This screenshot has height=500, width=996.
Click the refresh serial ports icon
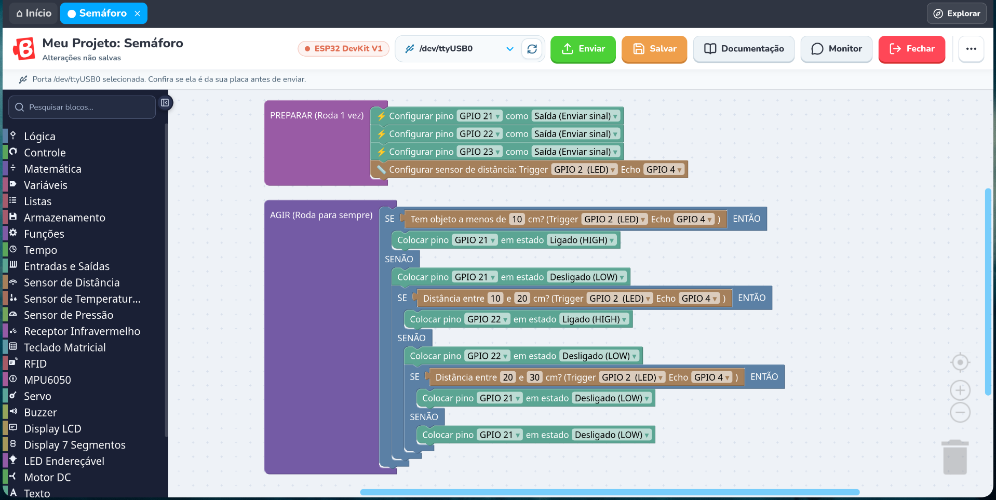(x=532, y=49)
